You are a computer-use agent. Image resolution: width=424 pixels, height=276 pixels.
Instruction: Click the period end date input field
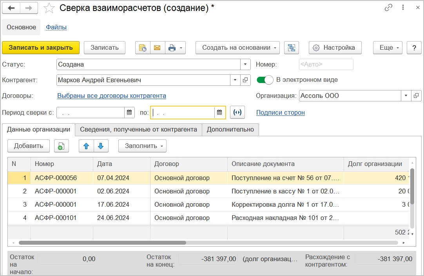tap(183, 113)
